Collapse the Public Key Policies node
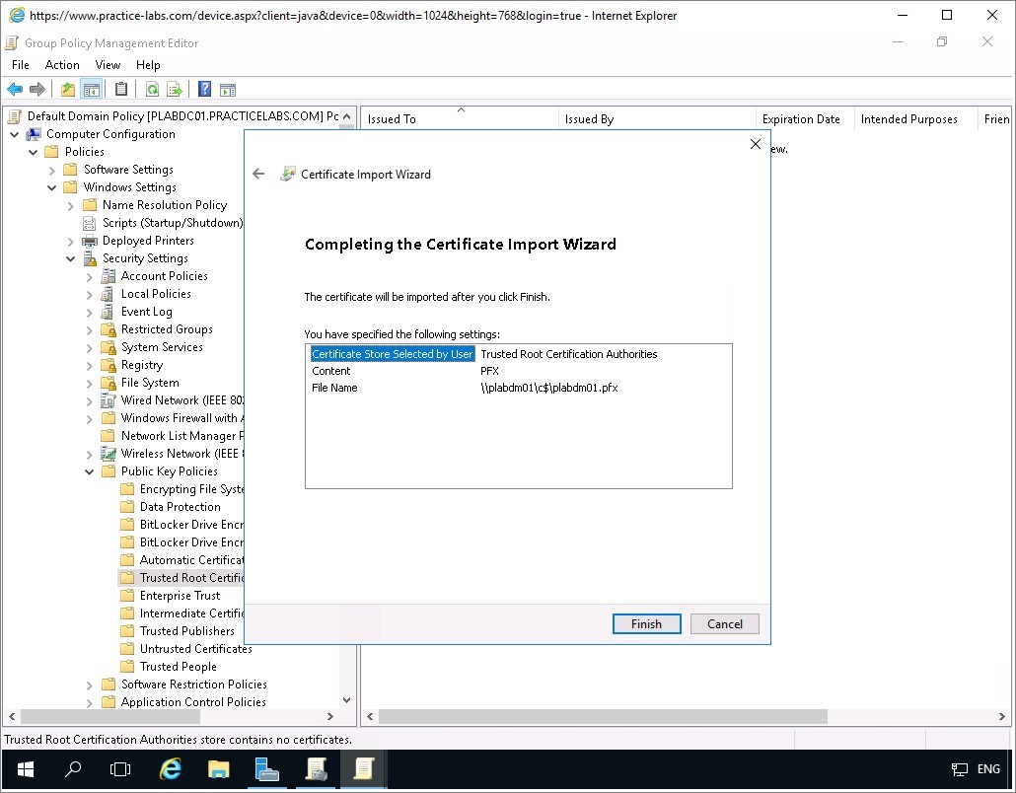The image size is (1016, 793). point(90,471)
